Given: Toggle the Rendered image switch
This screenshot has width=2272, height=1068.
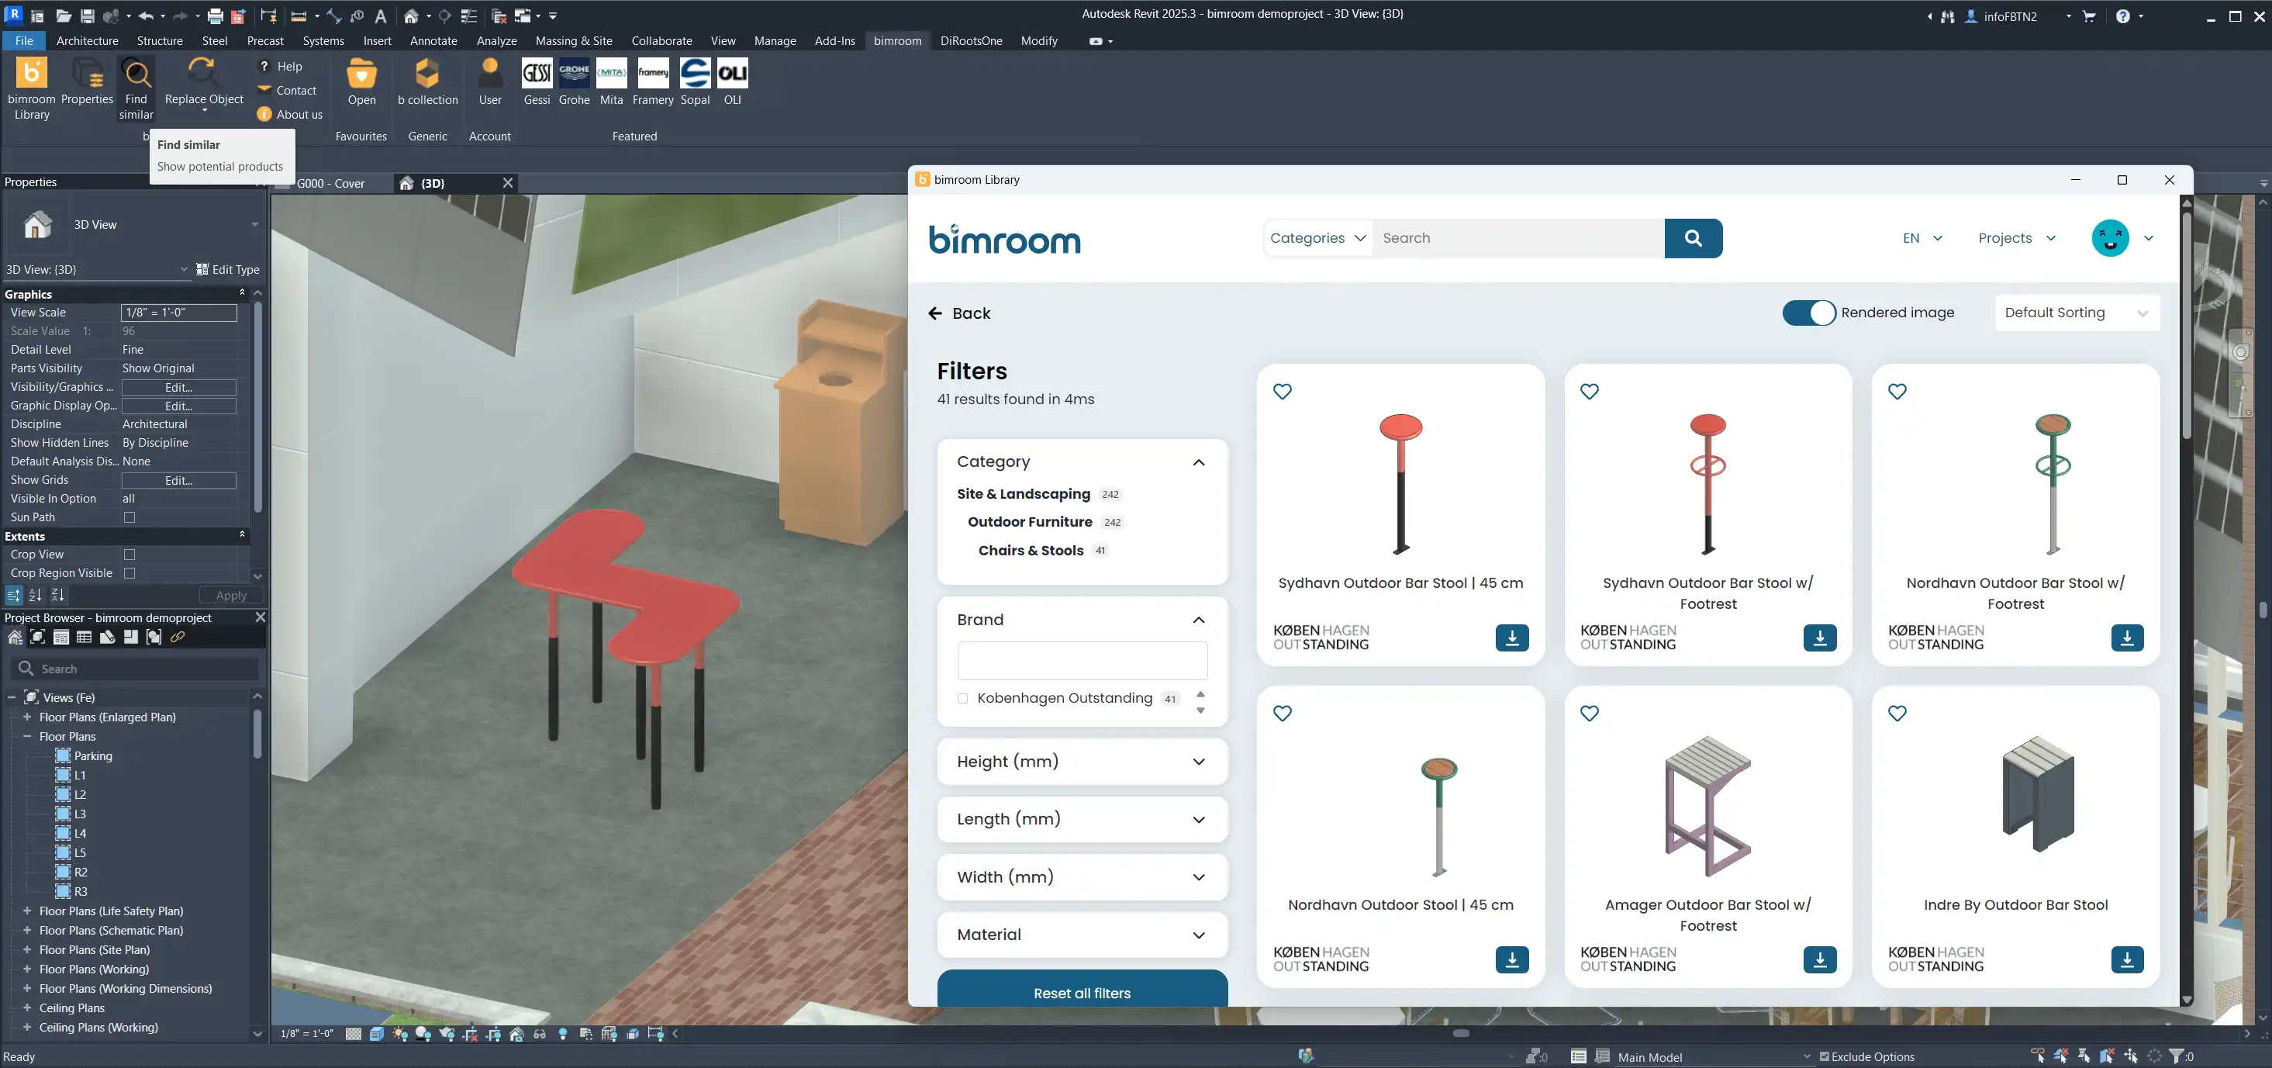Looking at the screenshot, I should (1808, 313).
